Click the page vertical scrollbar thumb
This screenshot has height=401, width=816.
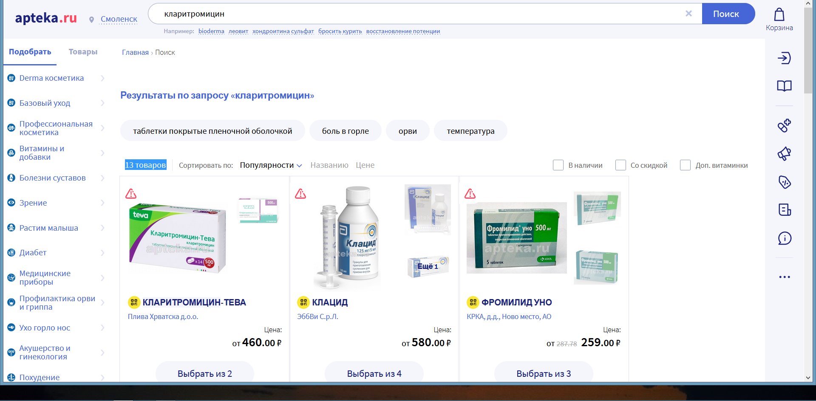[808, 50]
